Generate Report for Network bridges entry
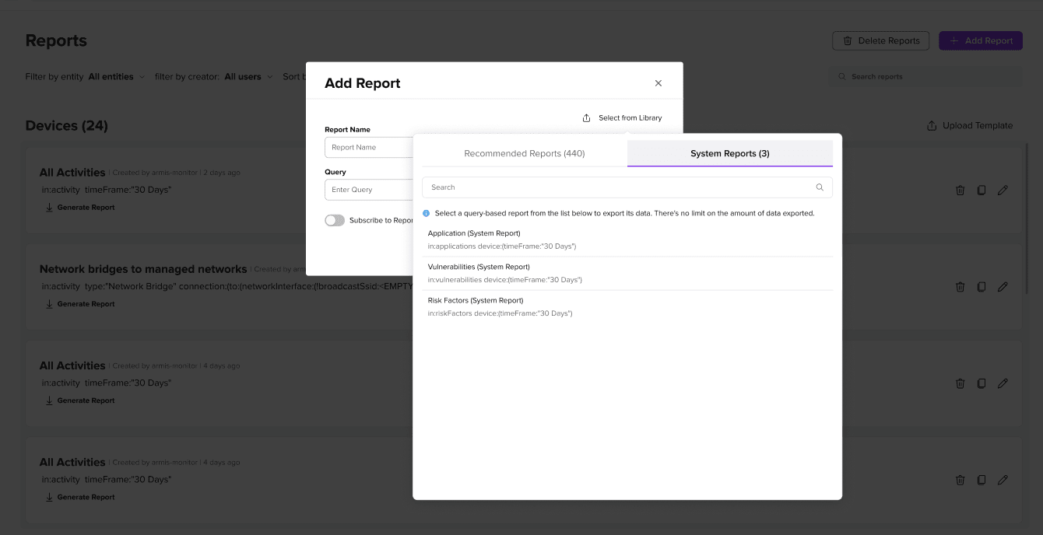 (79, 304)
